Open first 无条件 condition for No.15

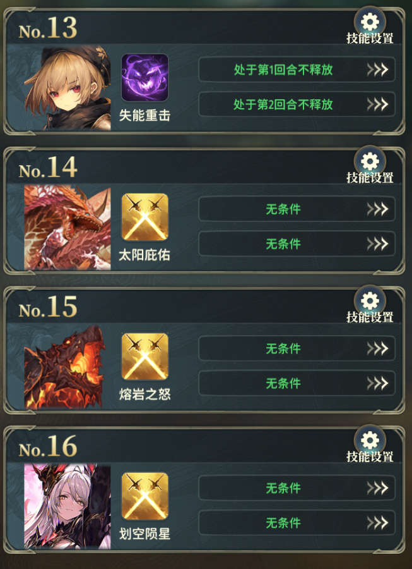coord(297,348)
